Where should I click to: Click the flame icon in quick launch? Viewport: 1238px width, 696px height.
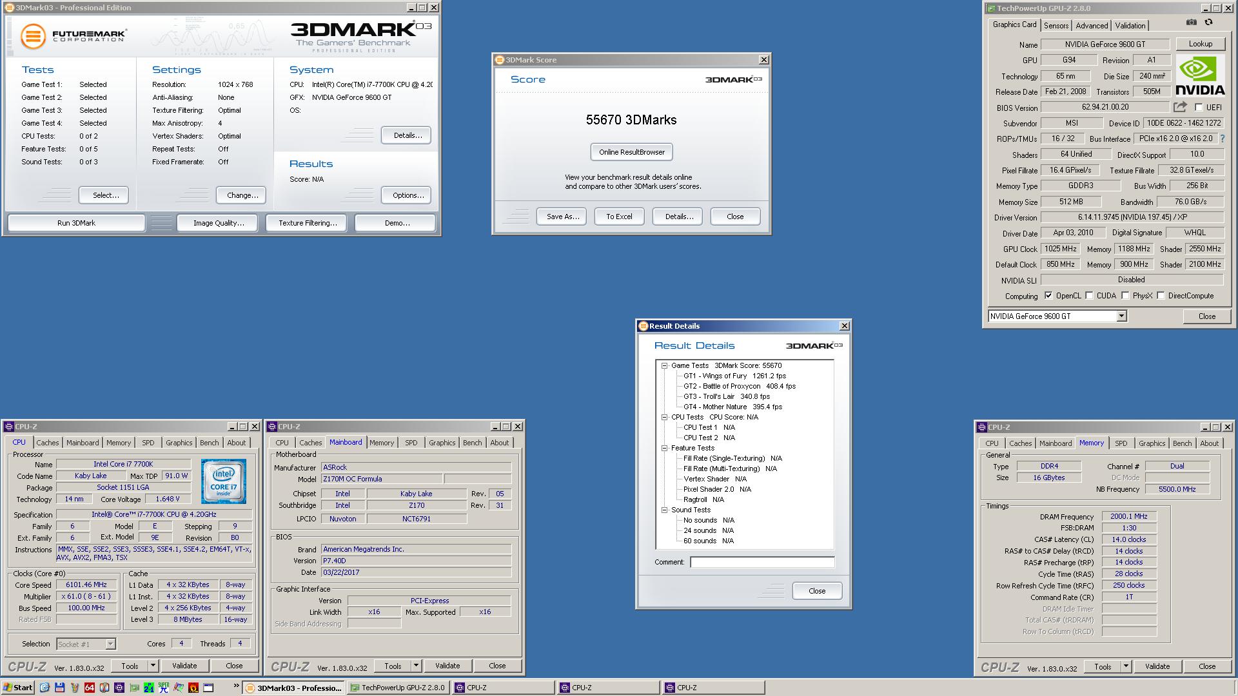coord(193,688)
